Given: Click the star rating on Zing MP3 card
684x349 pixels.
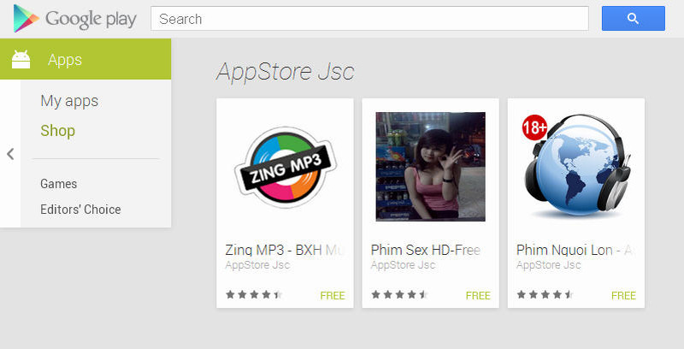Looking at the screenshot, I should 254,295.
